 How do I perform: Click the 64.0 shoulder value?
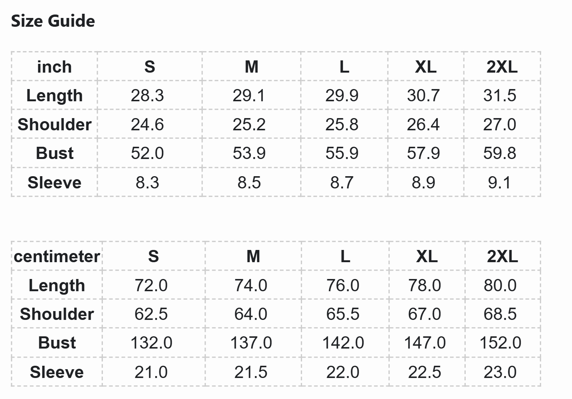click(251, 314)
